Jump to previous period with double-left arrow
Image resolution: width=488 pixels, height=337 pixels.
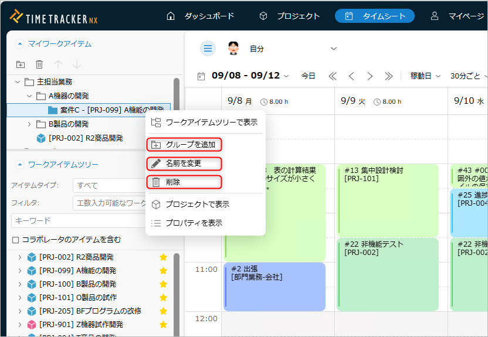pos(333,76)
